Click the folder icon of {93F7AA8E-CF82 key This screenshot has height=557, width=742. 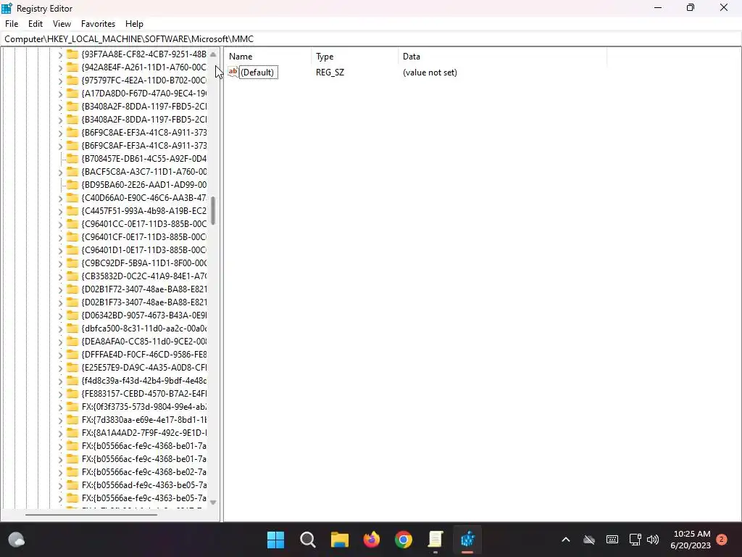pyautogui.click(x=72, y=54)
